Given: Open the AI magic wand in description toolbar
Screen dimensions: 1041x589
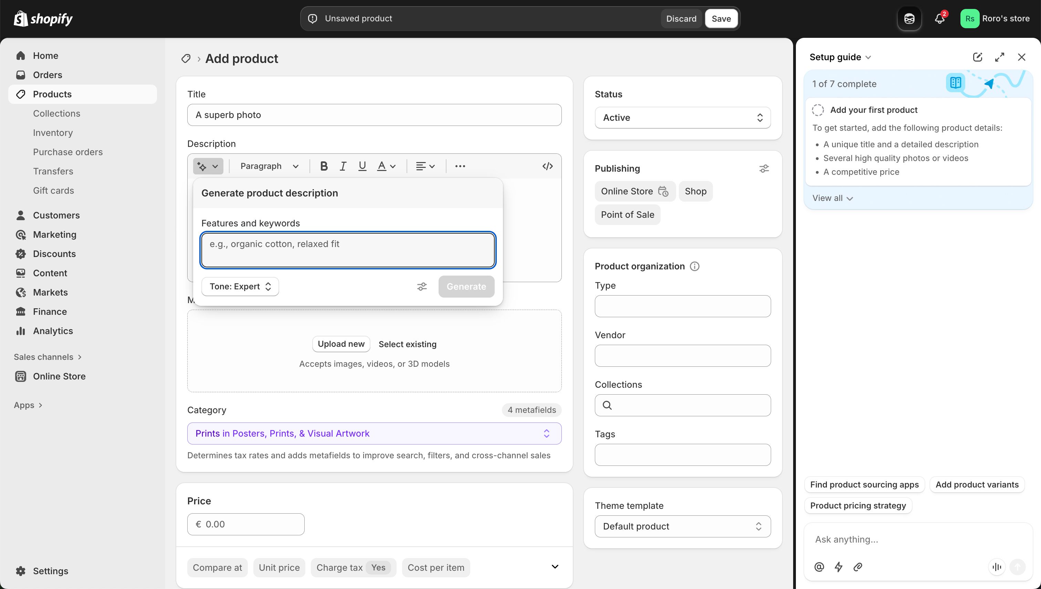Looking at the screenshot, I should click(x=208, y=166).
